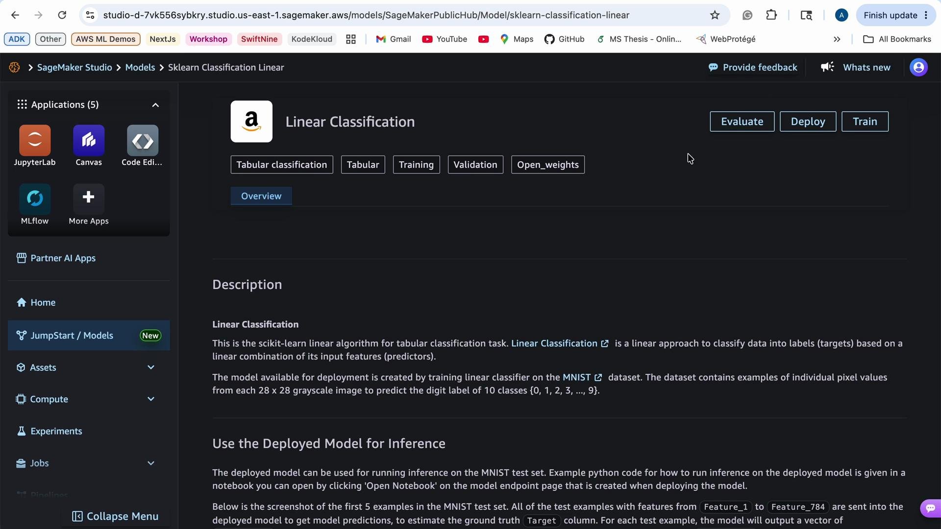Open the Gmail bookmark
941x529 pixels.
[393, 39]
